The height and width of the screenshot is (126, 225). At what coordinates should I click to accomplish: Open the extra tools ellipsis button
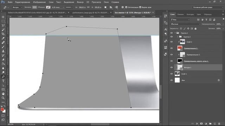tap(3, 102)
